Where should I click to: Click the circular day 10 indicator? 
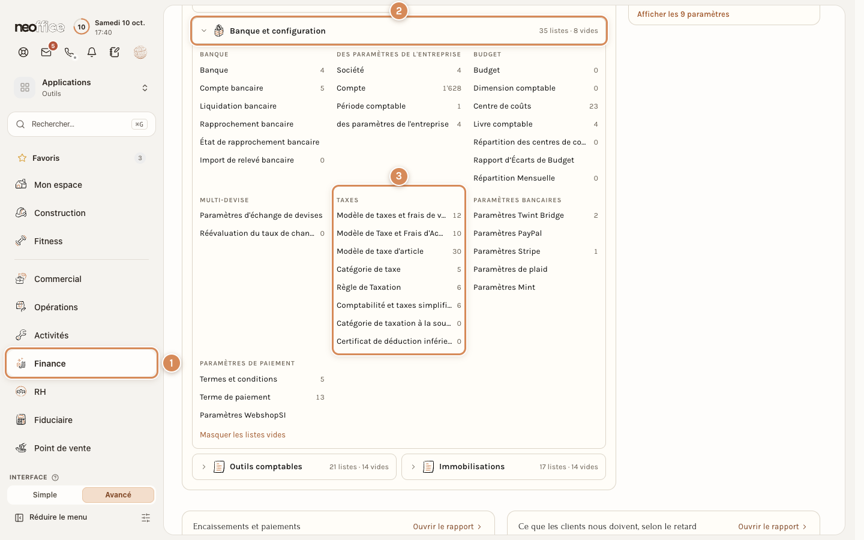click(82, 27)
